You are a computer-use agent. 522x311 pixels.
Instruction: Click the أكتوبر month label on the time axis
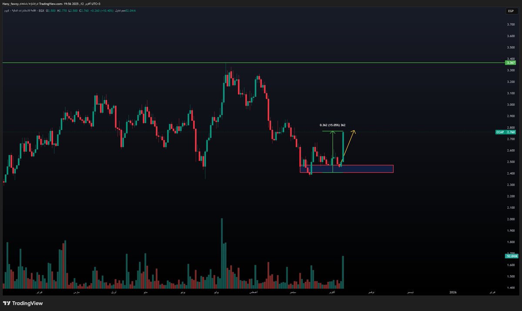[x=332, y=293]
